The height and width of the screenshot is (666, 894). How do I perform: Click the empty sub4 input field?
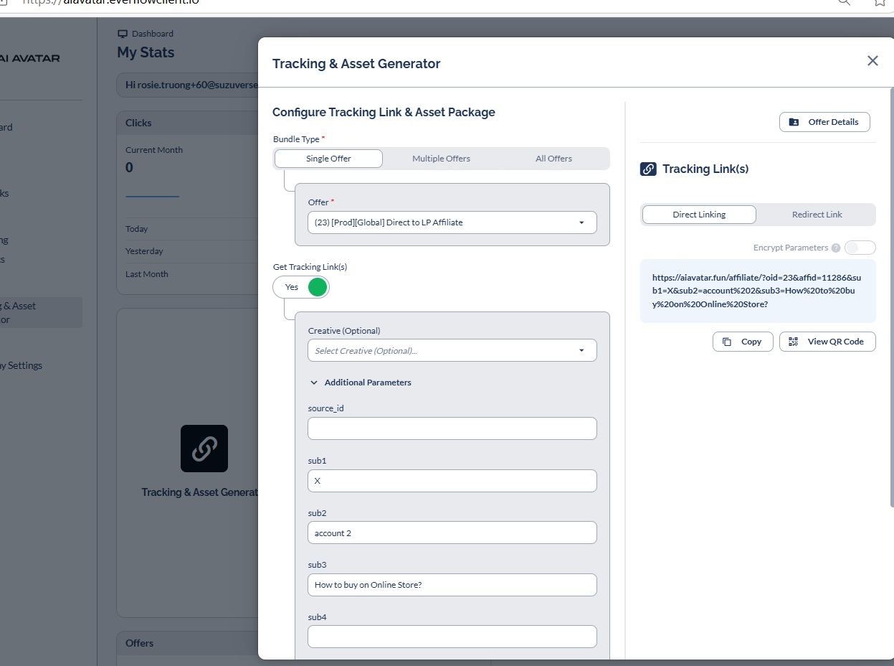coord(452,637)
